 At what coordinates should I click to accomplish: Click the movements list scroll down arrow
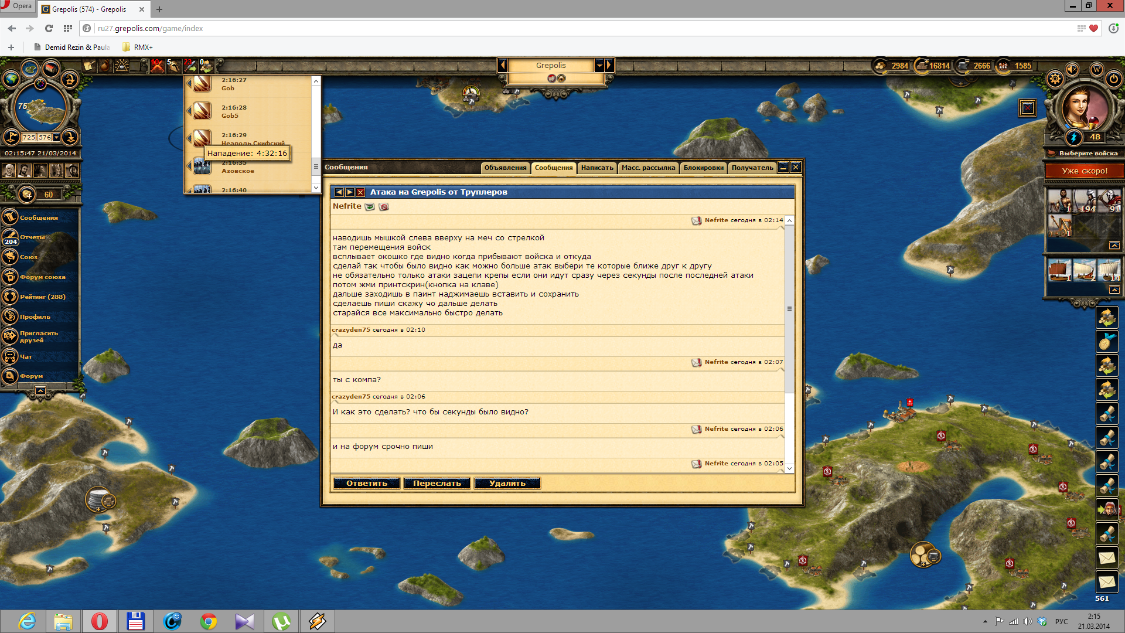click(316, 188)
